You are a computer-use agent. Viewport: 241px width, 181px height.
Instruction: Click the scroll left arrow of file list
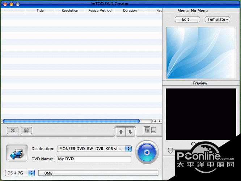pyautogui.click(x=155, y=121)
